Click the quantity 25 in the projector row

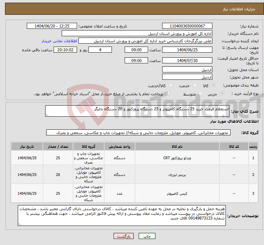pos(58,158)
